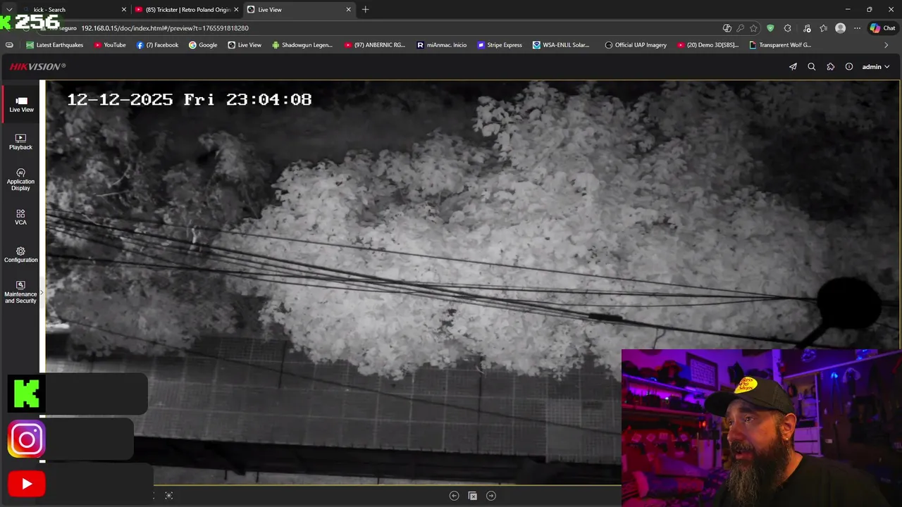Viewport: 902px width, 507px height.
Task: Open the YouTube bookmark
Action: [110, 45]
